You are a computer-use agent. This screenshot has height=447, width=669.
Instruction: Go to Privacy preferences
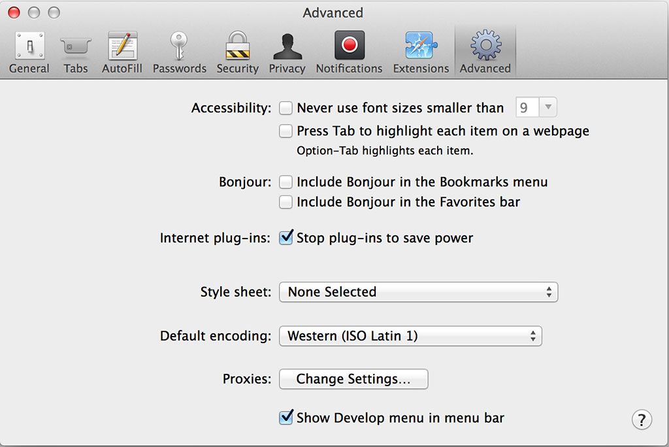[x=287, y=52]
